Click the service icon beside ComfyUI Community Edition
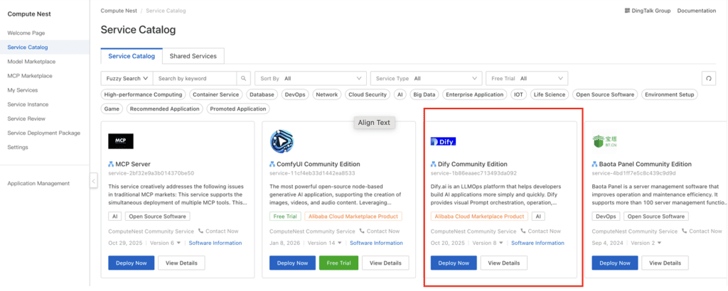The image size is (728, 291). point(272,164)
